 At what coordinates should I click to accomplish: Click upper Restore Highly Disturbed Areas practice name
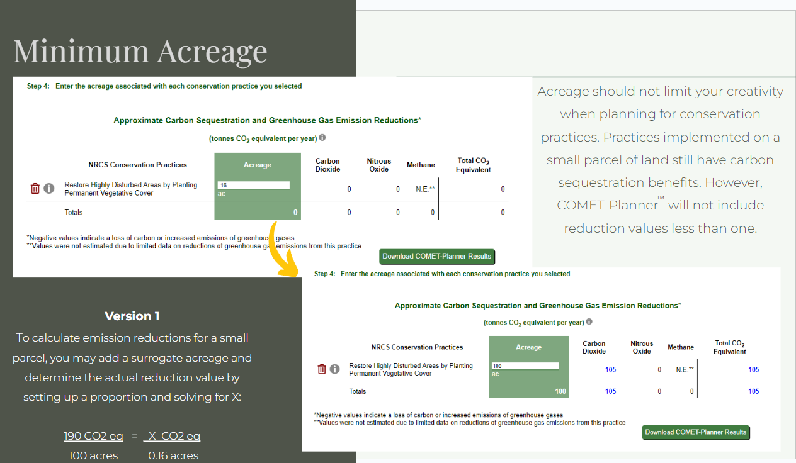(x=130, y=189)
